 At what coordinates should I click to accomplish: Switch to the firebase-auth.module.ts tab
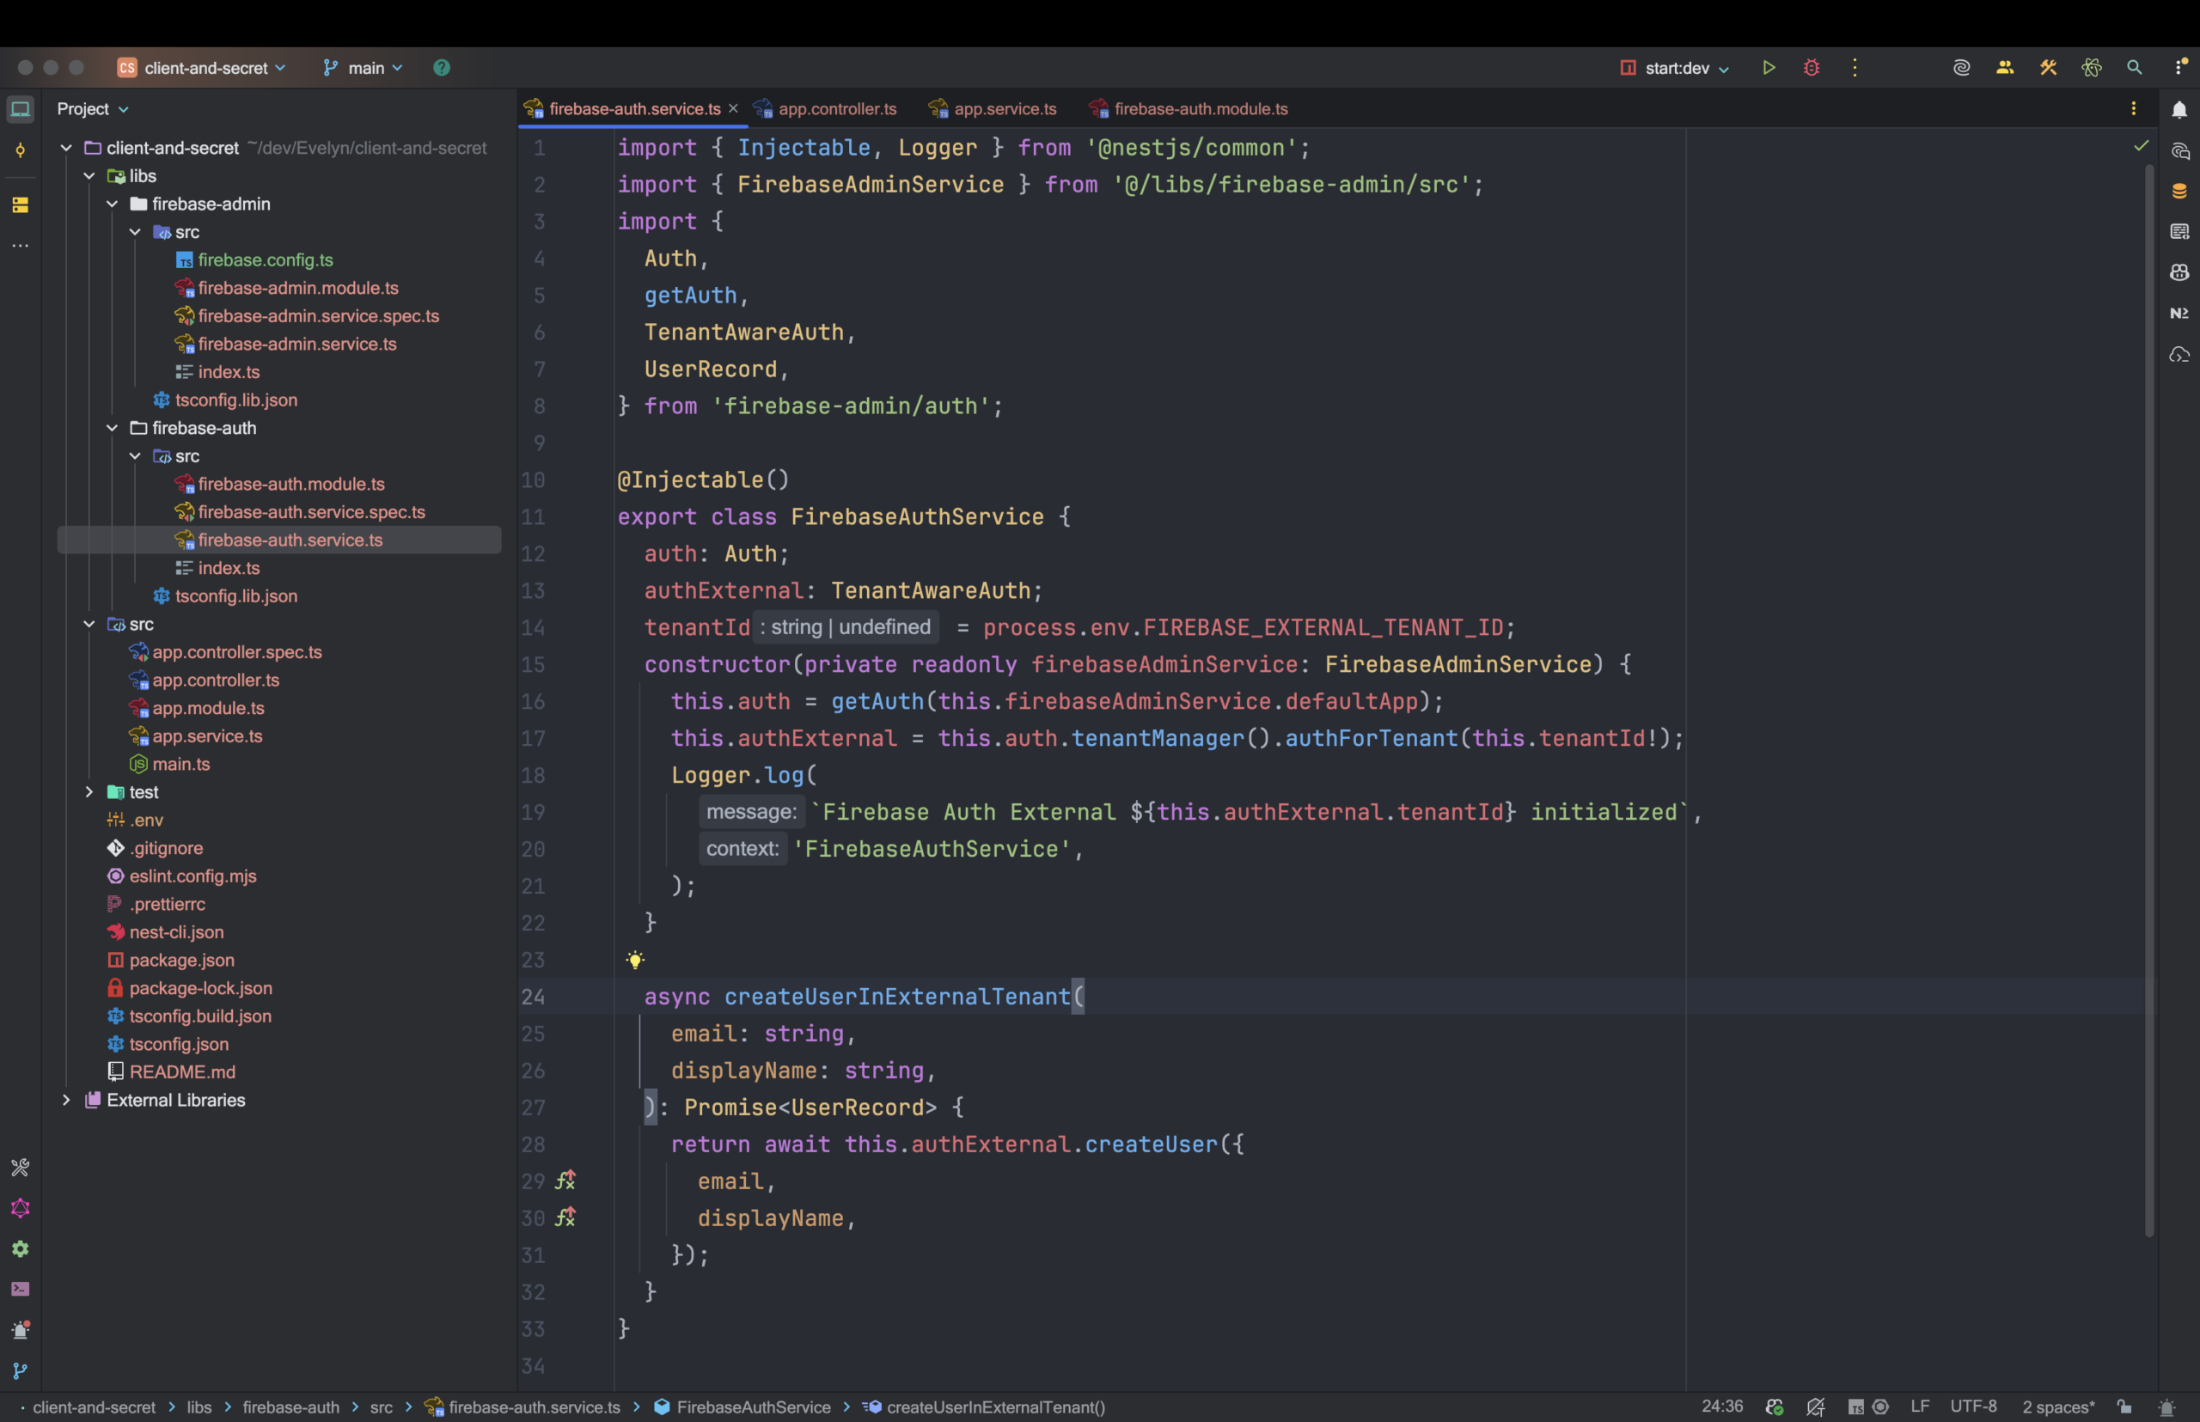click(x=1200, y=109)
